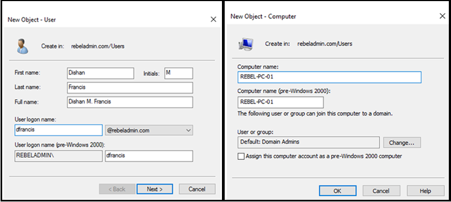Click the 'following user or group can join' text
The image size is (451, 202).
pos(315,114)
